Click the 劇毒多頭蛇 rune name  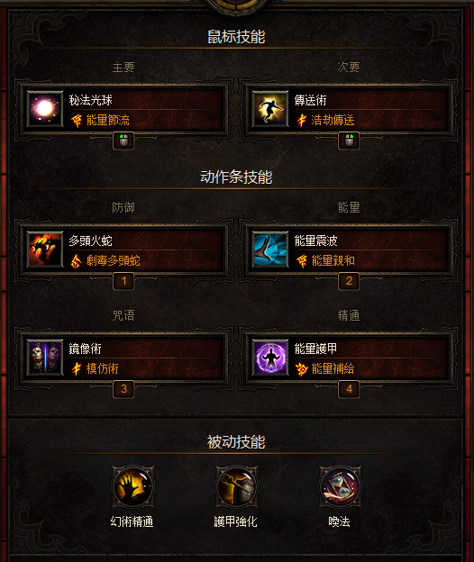[113, 260]
